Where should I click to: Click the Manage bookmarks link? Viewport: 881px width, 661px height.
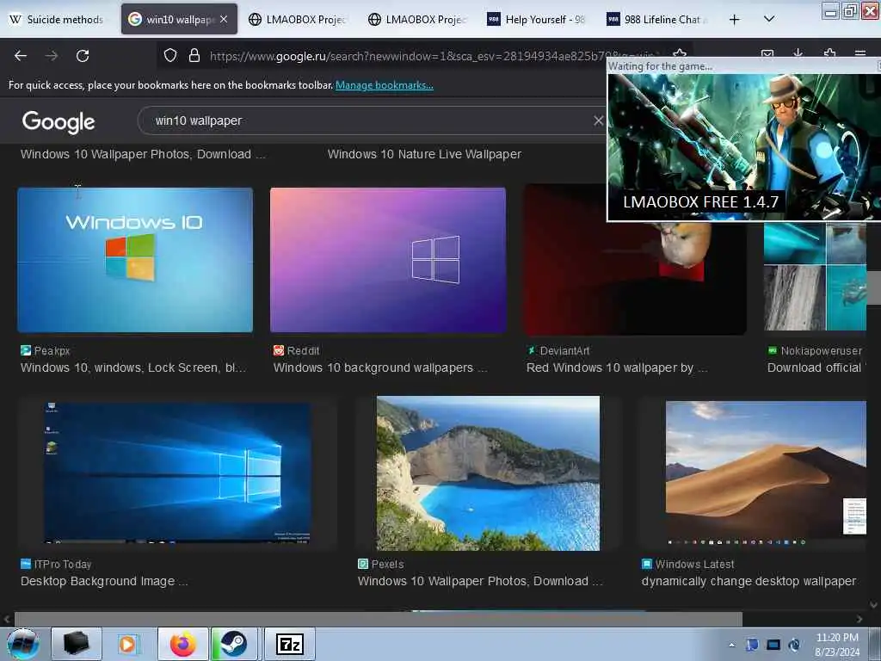pos(385,85)
